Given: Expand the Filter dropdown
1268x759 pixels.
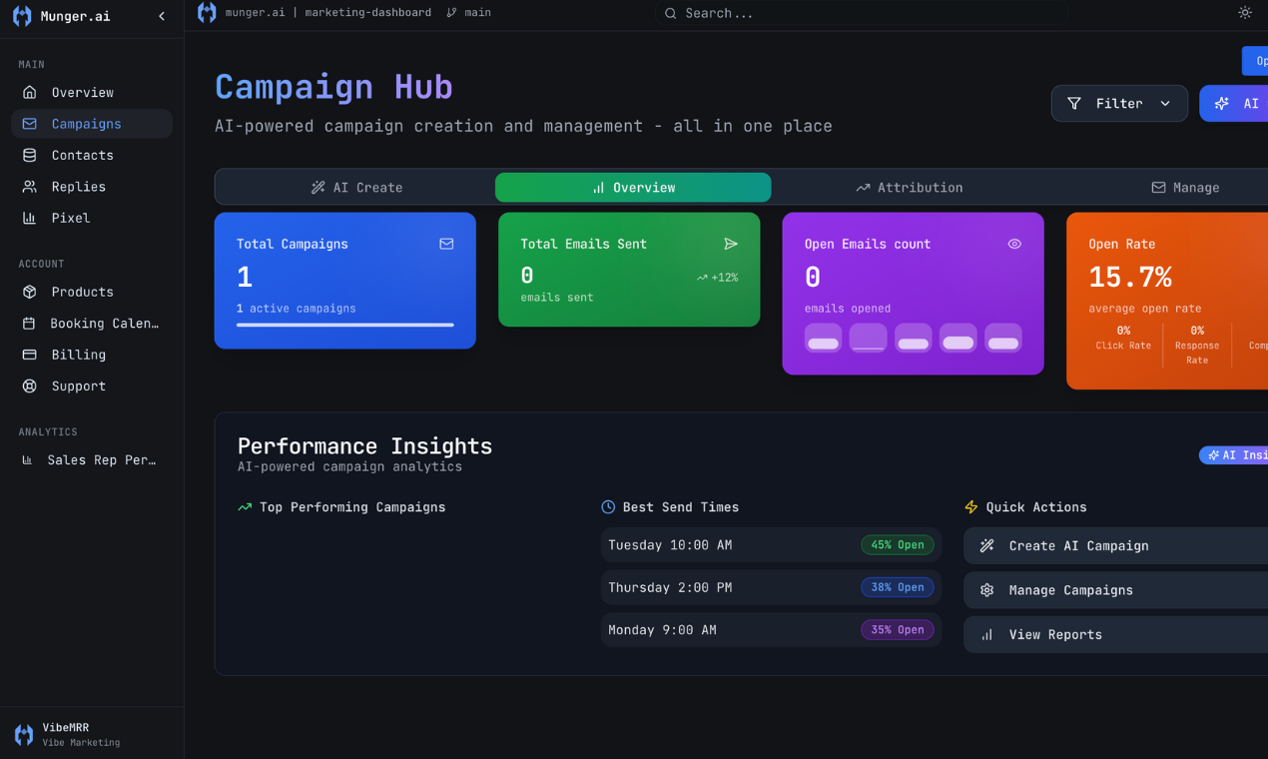Looking at the screenshot, I should [x=1118, y=103].
